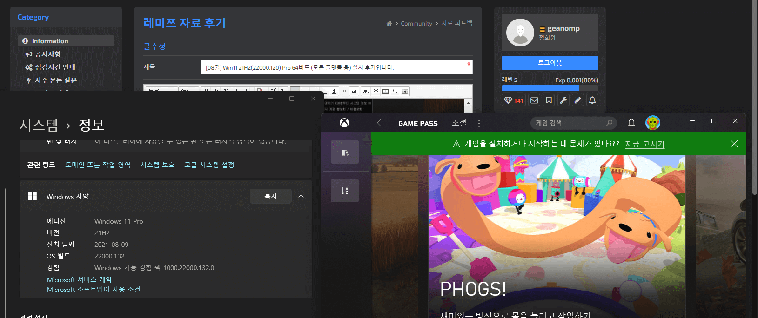Sort games with the A-Z sort icon
This screenshot has width=758, height=318.
(345, 191)
